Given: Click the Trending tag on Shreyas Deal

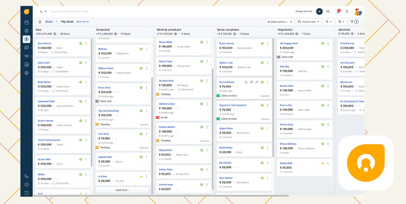Looking at the screenshot, I should tap(163, 94).
